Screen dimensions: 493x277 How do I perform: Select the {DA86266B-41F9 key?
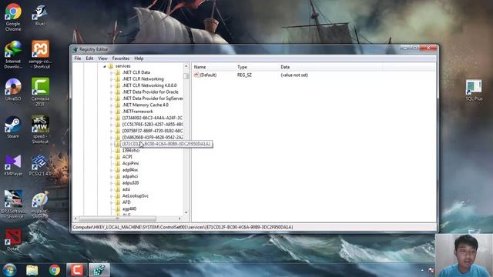click(153, 137)
